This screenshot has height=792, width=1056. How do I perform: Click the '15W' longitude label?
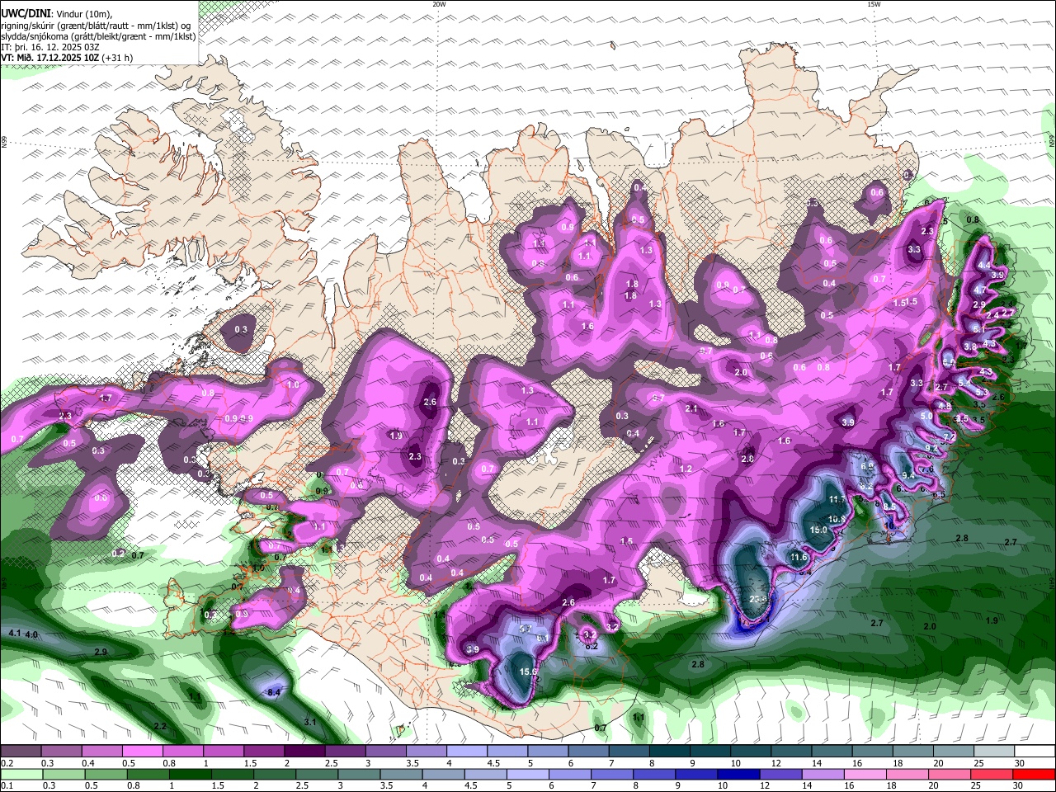pos(874,4)
